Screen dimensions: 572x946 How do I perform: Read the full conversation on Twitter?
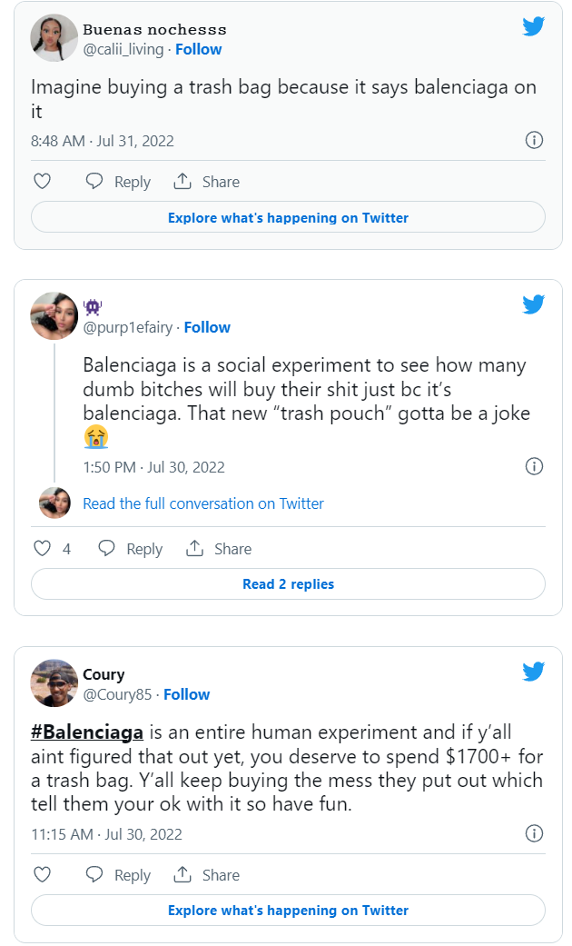202,503
